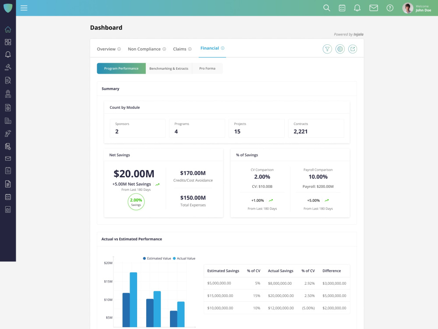The height and width of the screenshot is (329, 438).
Task: Open notifications bell in the sidebar
Action: 8,54
